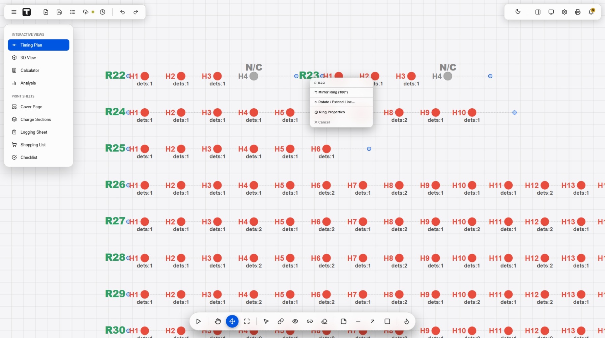605x338 pixels.
Task: Select the hand pan tool
Action: pyautogui.click(x=218, y=321)
